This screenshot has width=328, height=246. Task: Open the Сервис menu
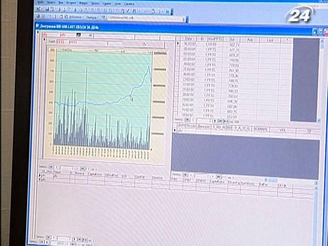tap(107, 4)
